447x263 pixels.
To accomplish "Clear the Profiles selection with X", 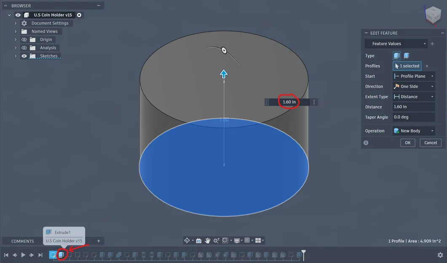I will [x=427, y=66].
